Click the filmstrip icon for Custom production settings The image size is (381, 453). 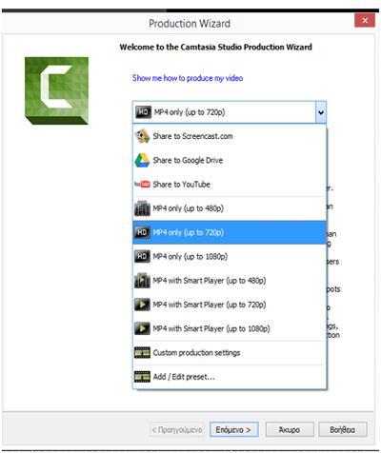142,353
